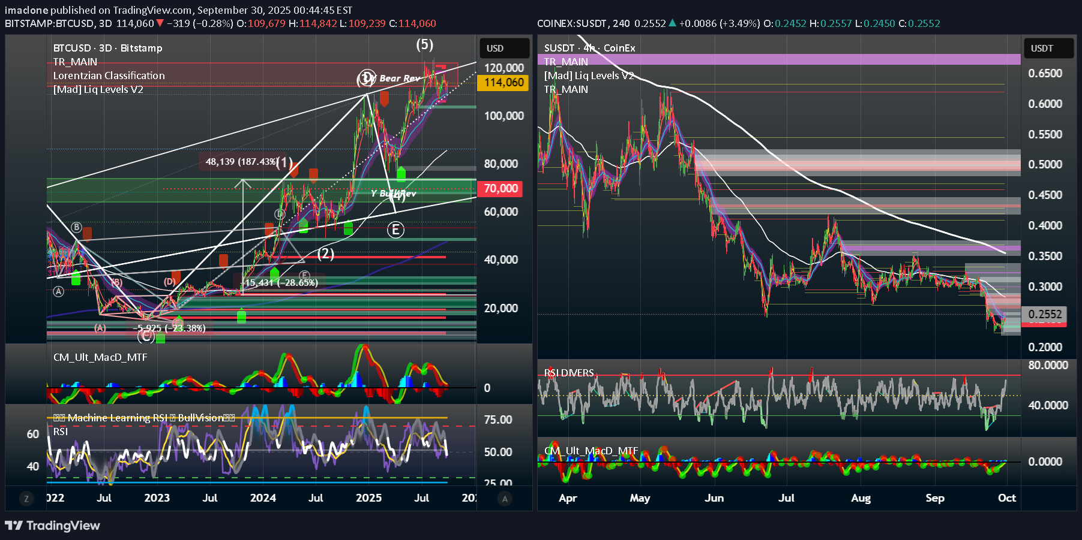Toggle the RSI DIVERS indicator legend
This screenshot has height=540, width=1082.
click(x=569, y=373)
